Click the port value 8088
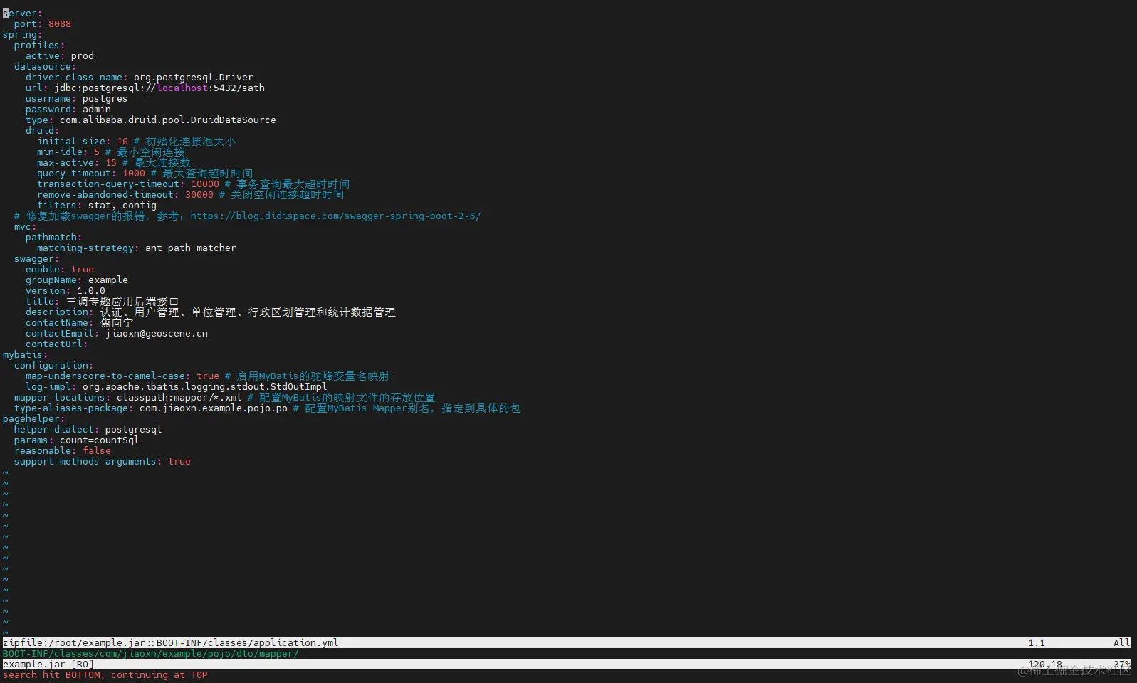This screenshot has height=683, width=1137. [x=60, y=24]
